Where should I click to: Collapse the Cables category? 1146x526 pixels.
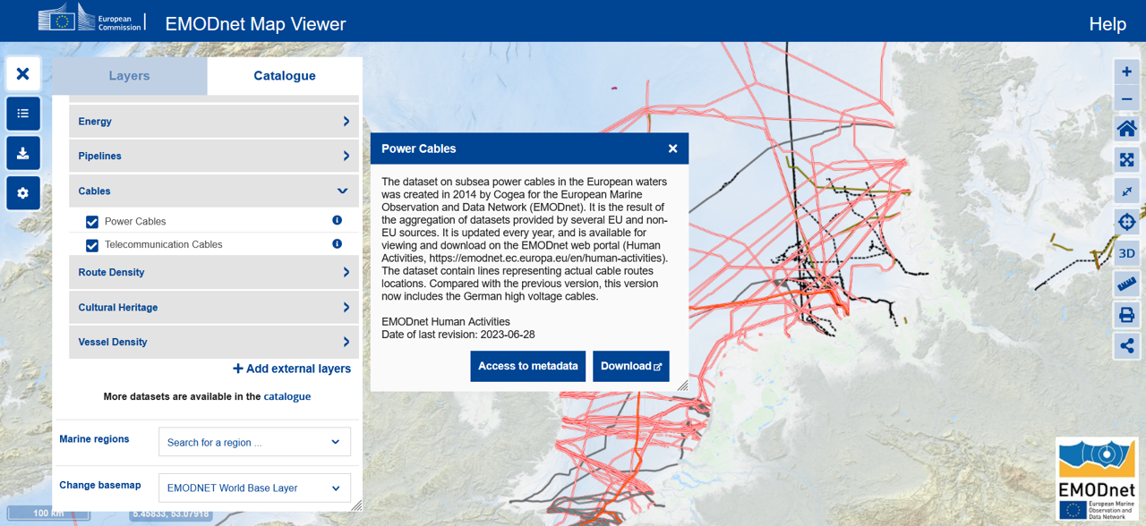click(x=214, y=191)
